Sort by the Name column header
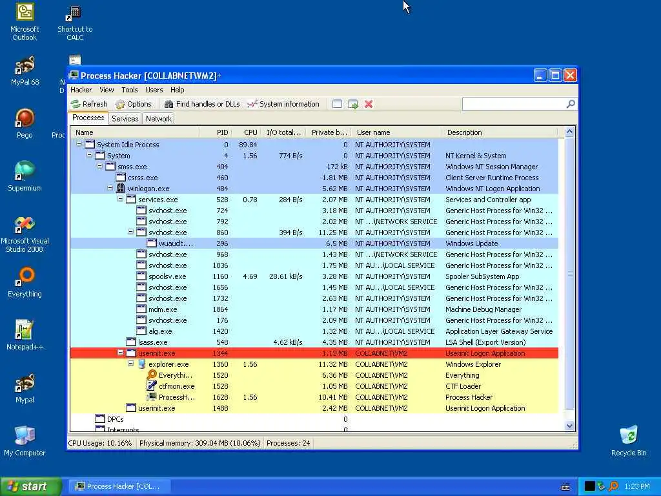This screenshot has width=661, height=496. (134, 132)
